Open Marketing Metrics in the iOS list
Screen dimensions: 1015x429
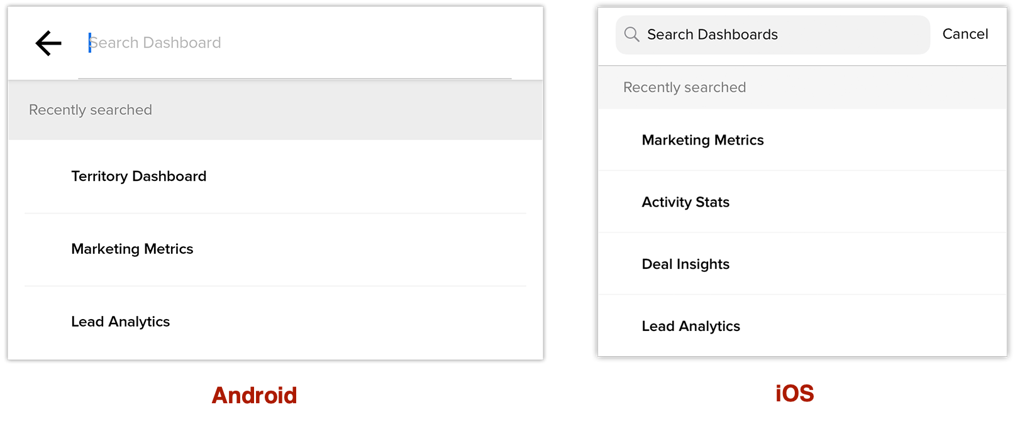click(x=702, y=140)
